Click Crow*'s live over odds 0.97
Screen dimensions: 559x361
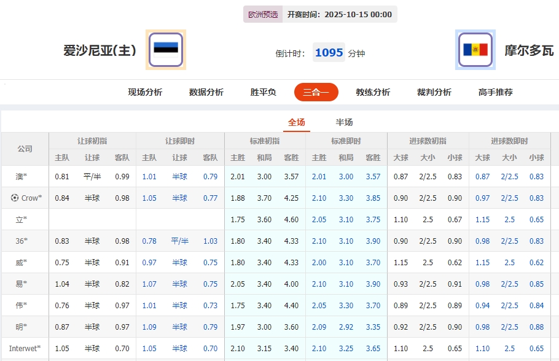[483, 198]
